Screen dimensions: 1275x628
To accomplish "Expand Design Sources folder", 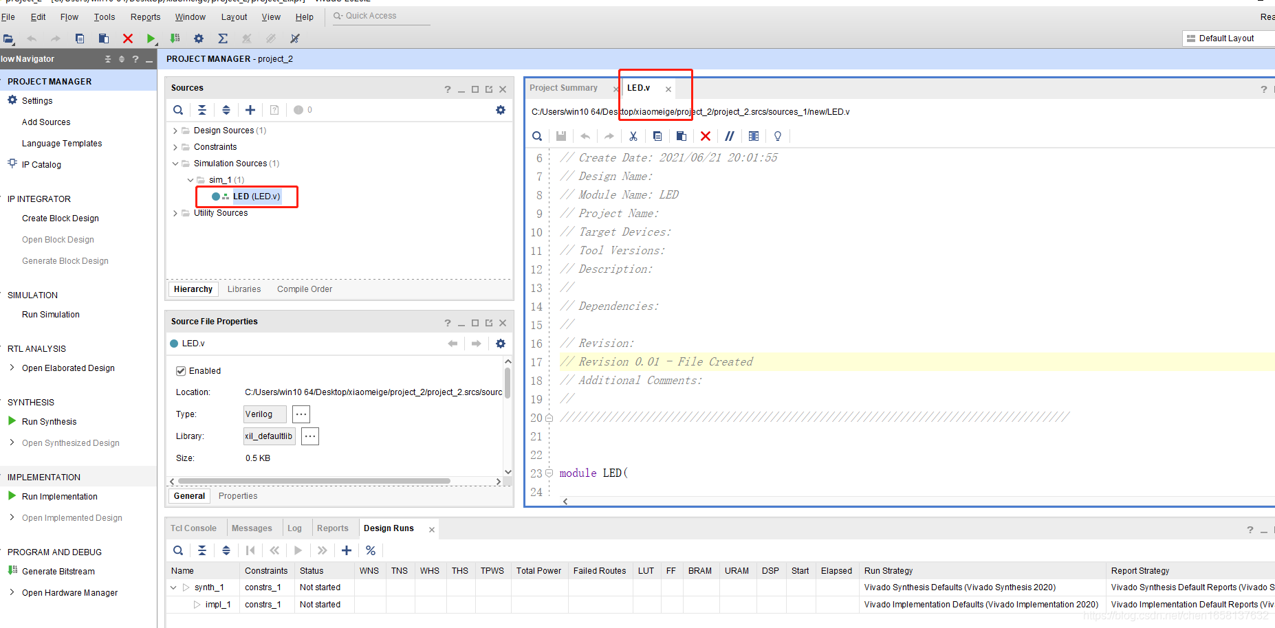I will pos(175,131).
